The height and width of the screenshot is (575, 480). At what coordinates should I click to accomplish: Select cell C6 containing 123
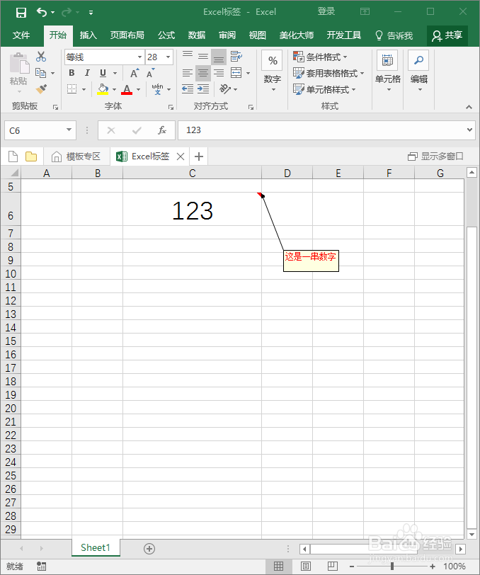(192, 209)
